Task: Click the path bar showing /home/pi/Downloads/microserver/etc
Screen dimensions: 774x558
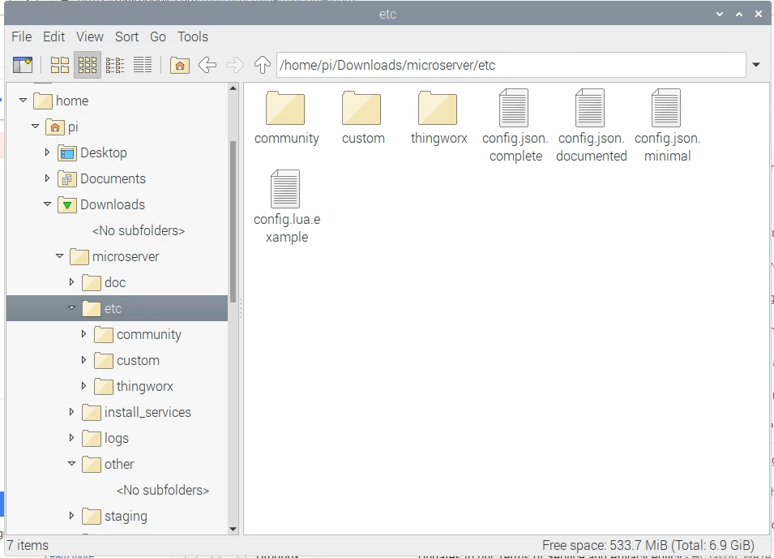Action: coord(511,65)
